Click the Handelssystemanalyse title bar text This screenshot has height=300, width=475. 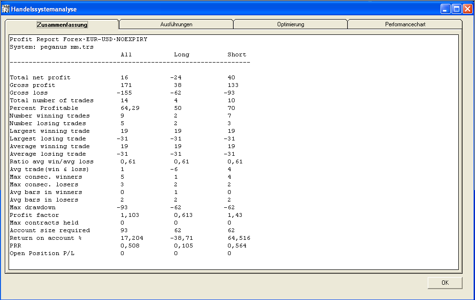[x=44, y=9]
